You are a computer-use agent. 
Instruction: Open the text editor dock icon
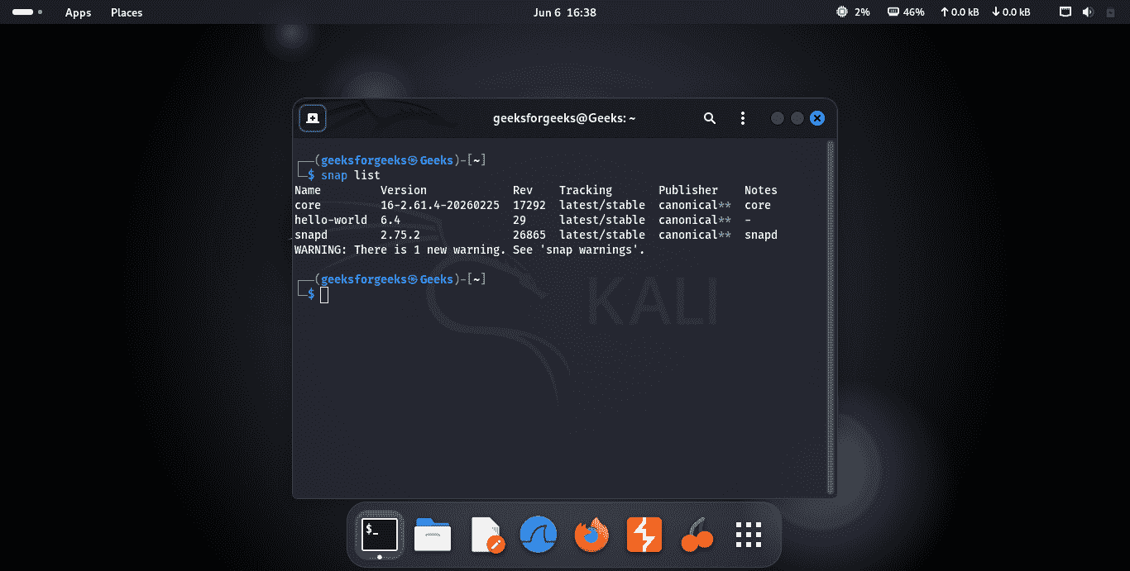[x=486, y=535]
